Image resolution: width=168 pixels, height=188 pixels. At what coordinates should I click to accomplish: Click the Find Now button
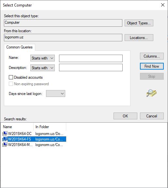tap(152, 66)
